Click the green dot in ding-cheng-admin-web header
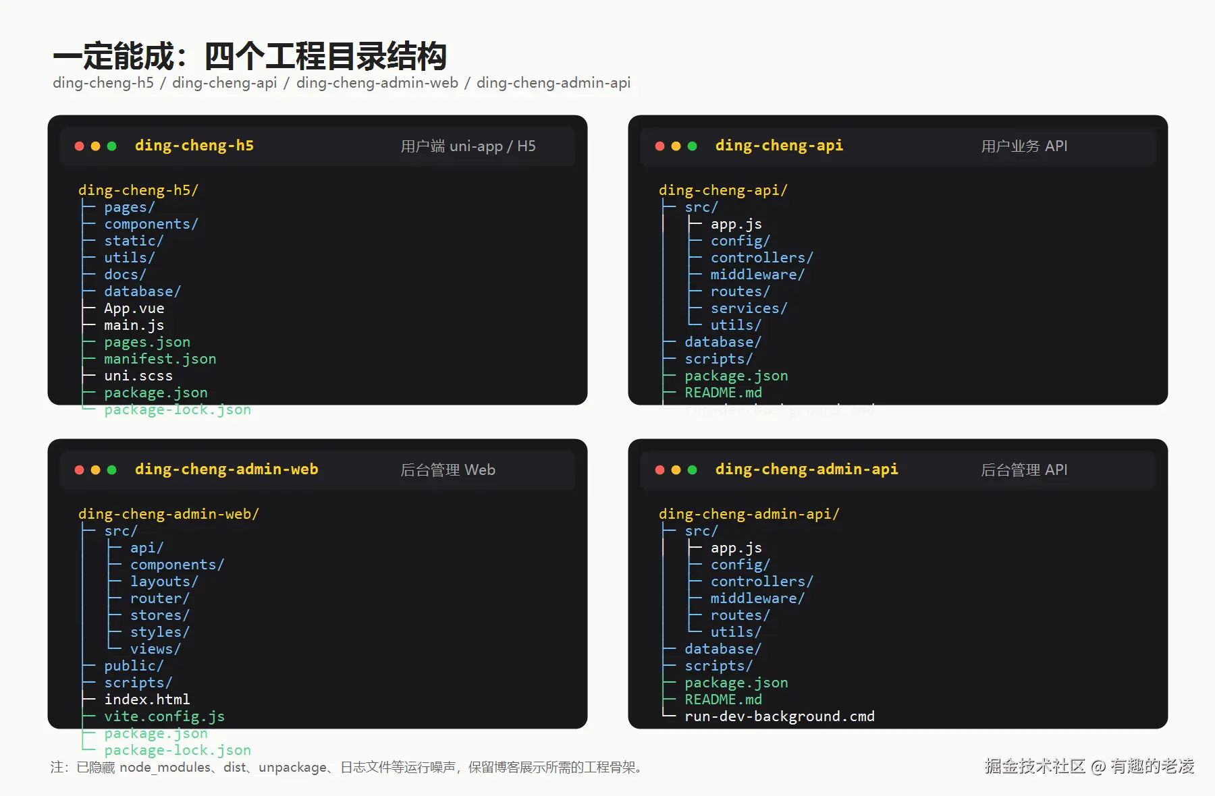The width and height of the screenshot is (1215, 796). pos(112,470)
